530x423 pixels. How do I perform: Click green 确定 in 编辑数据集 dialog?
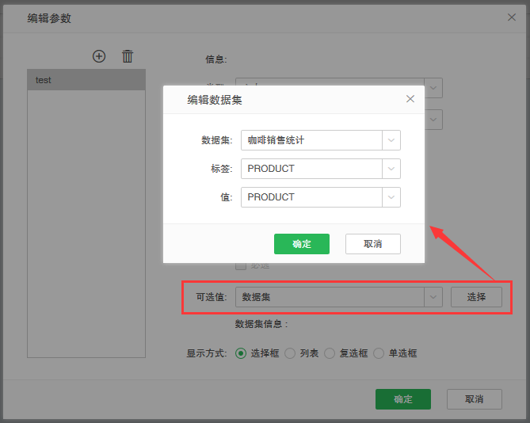click(x=301, y=244)
